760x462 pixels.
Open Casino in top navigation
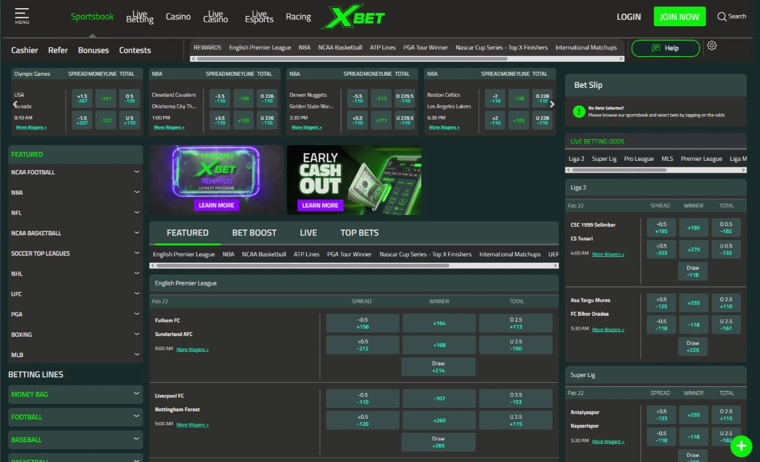coord(178,16)
